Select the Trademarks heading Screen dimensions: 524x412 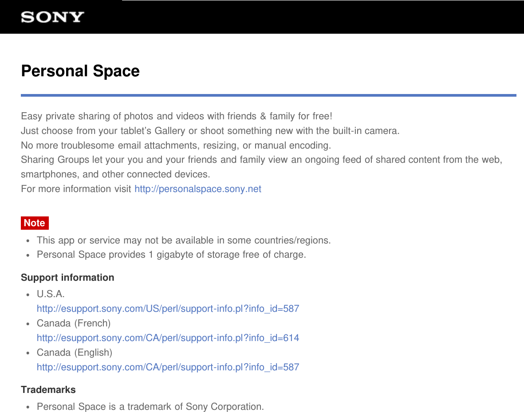[48, 390]
